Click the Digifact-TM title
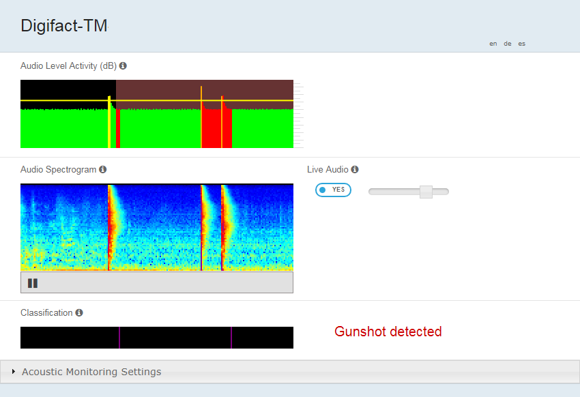Viewport: 580px width, 397px height. click(64, 26)
